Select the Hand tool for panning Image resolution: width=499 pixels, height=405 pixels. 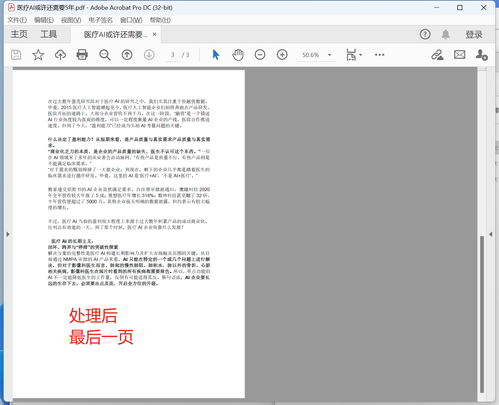tap(238, 55)
